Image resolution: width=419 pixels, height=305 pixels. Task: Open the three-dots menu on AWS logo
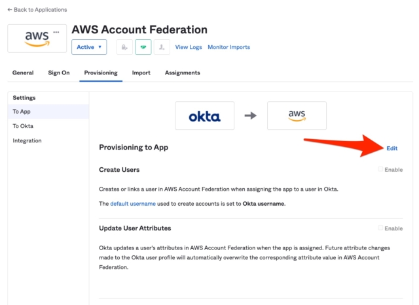[56, 32]
